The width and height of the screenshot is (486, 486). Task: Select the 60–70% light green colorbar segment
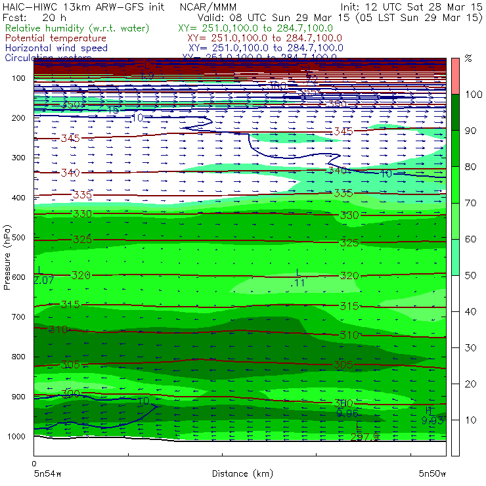coord(455,221)
